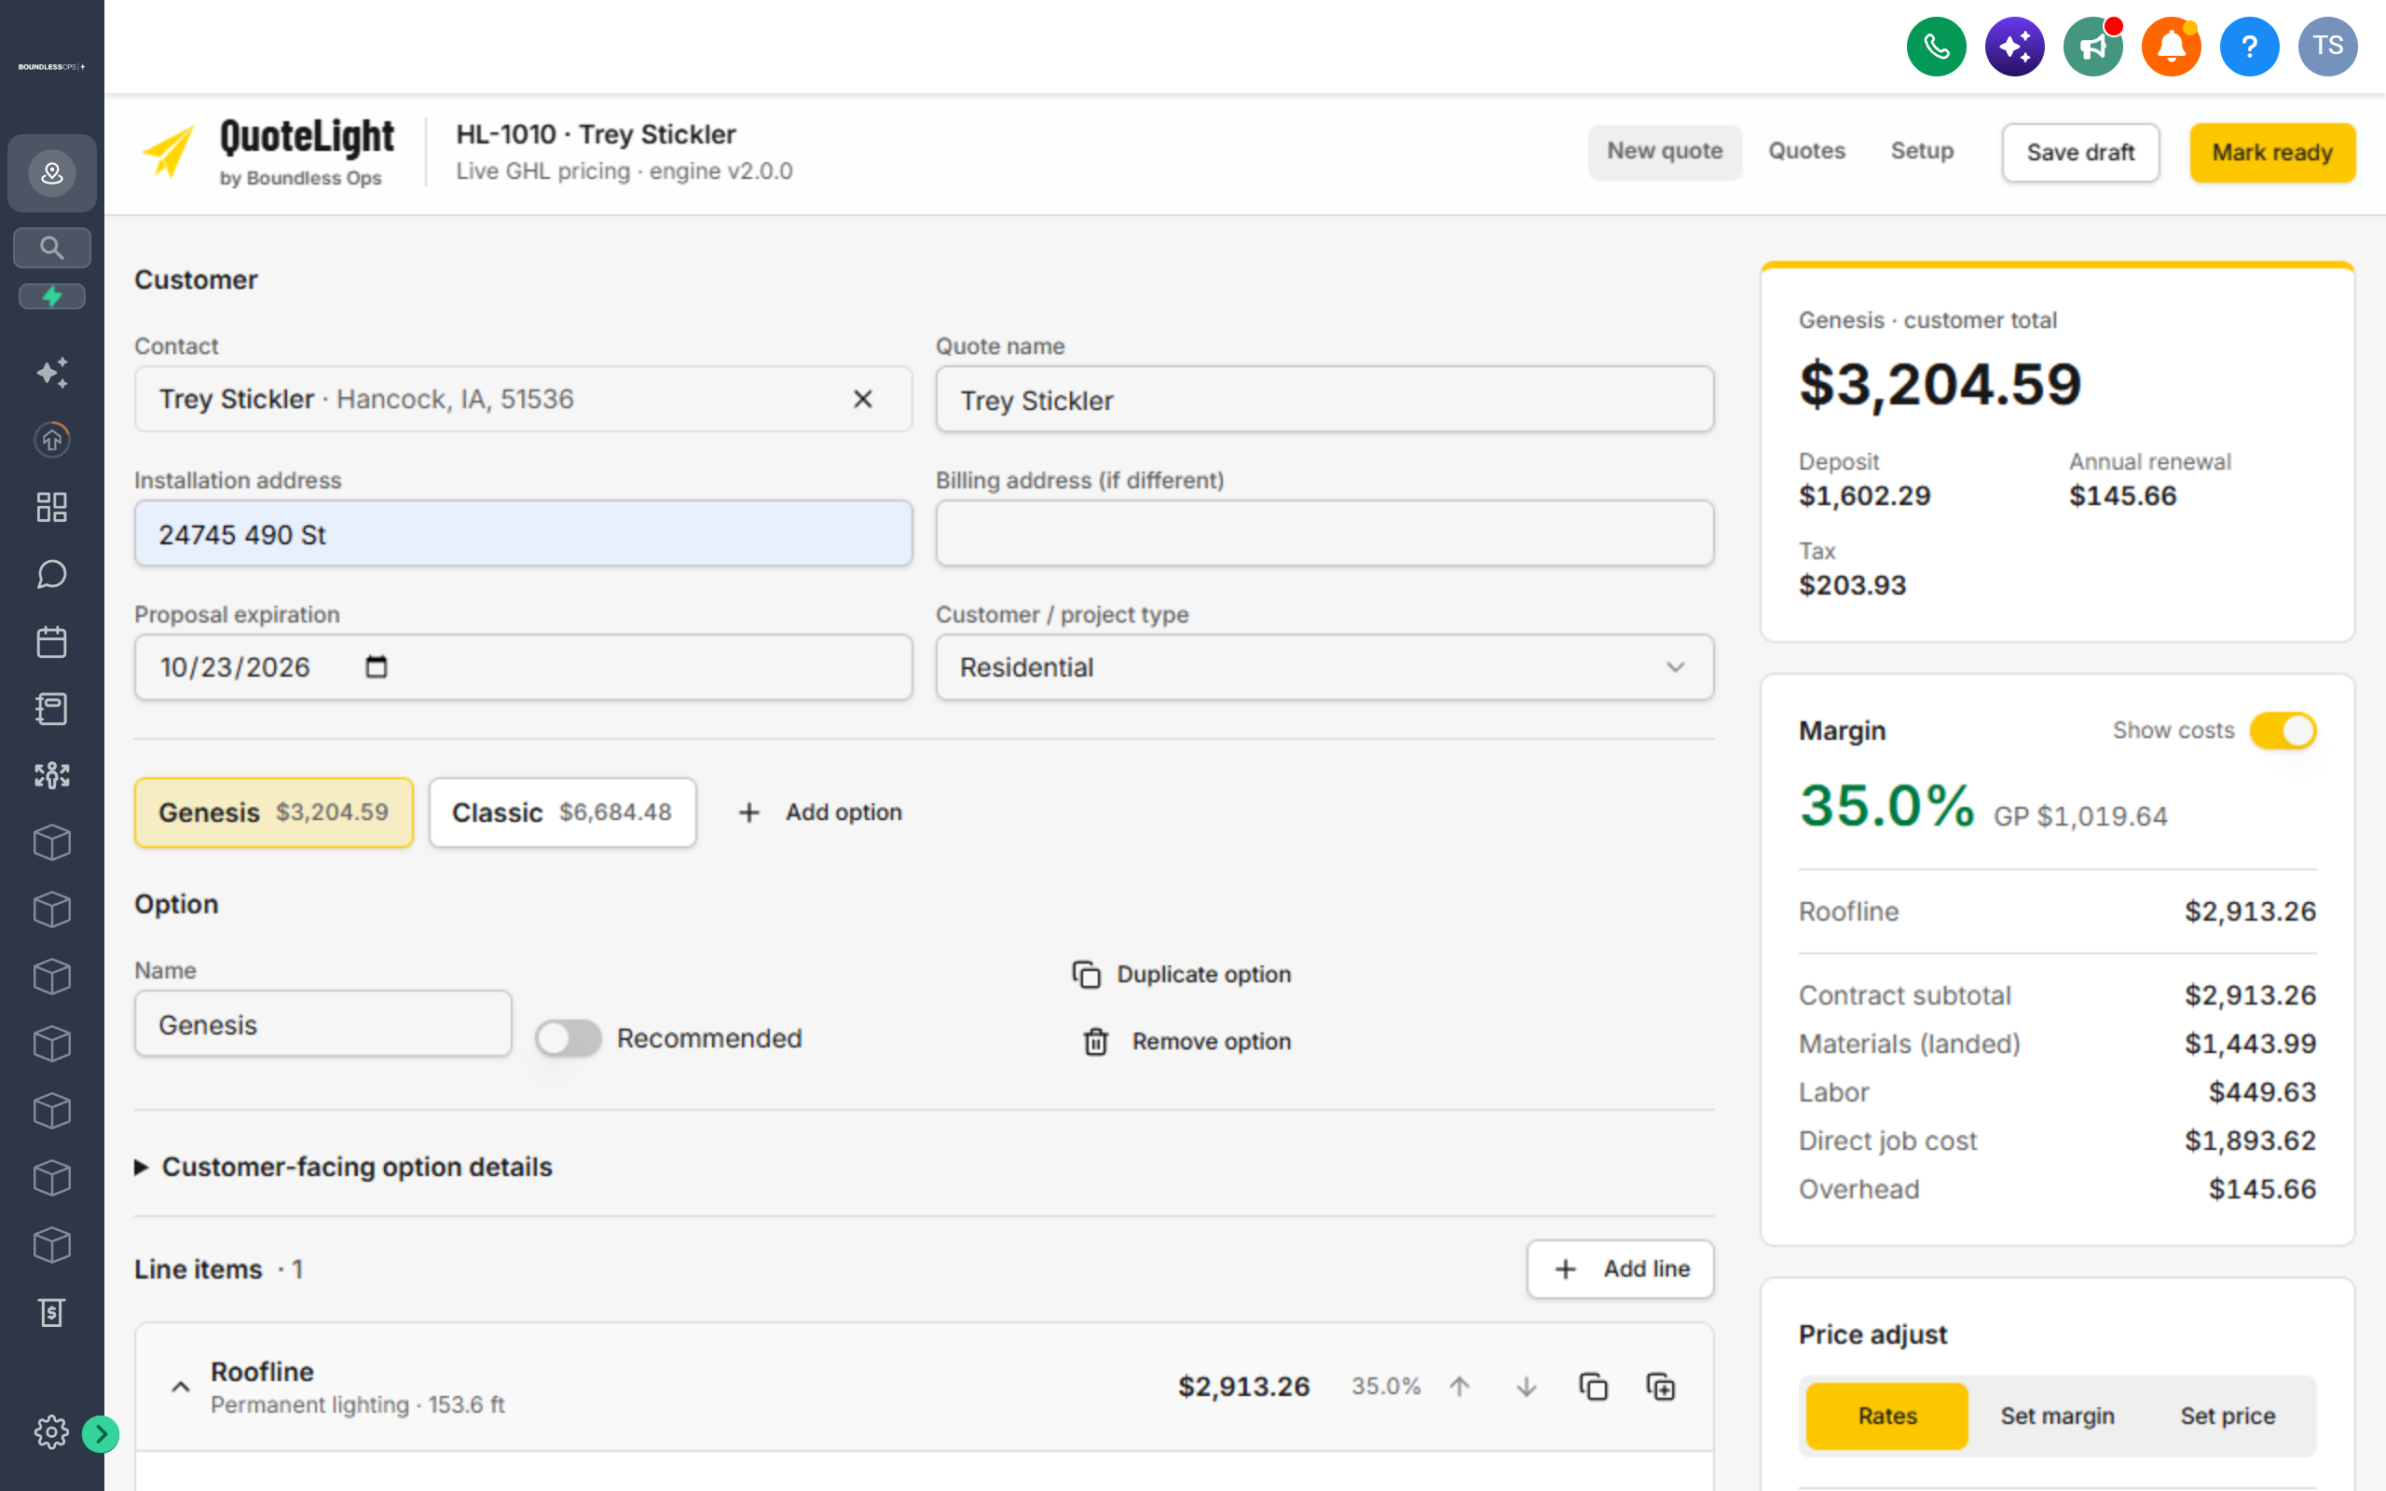Switch to Set price mode
The height and width of the screenshot is (1491, 2386).
(2228, 1416)
